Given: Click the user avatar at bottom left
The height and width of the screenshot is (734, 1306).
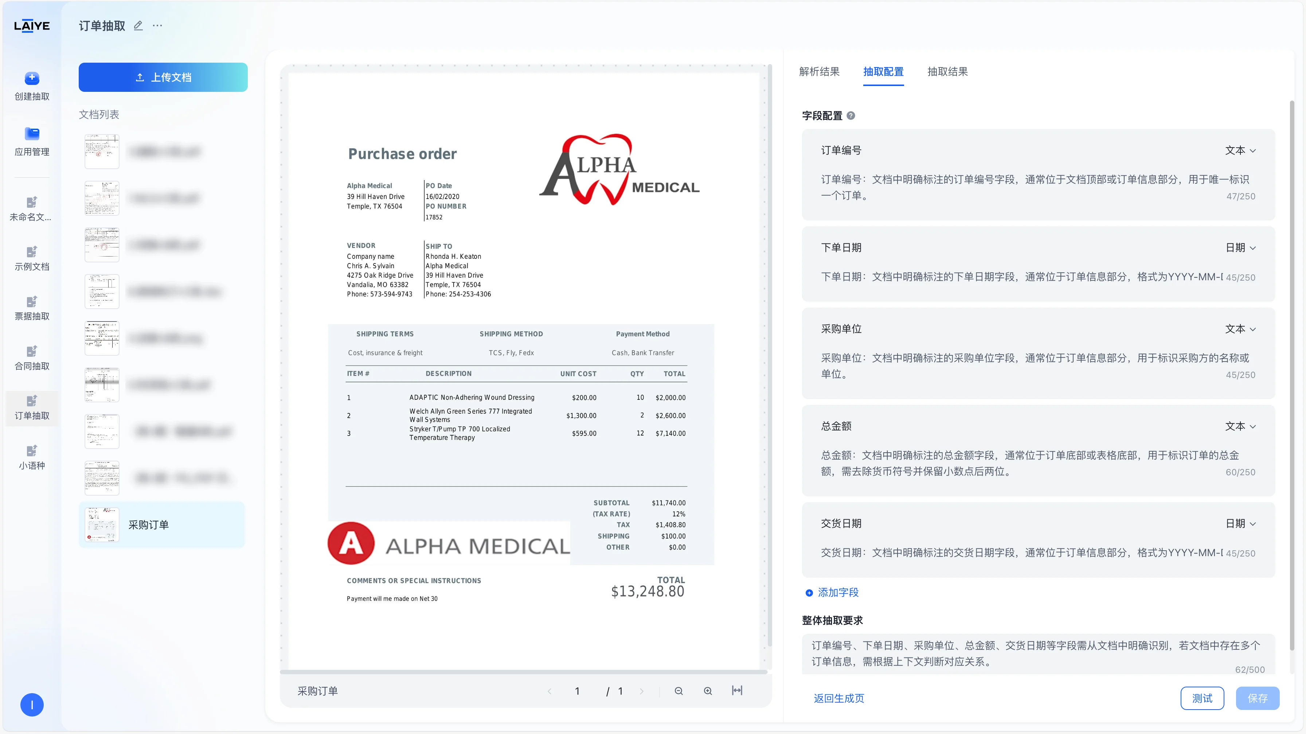Looking at the screenshot, I should click(32, 704).
